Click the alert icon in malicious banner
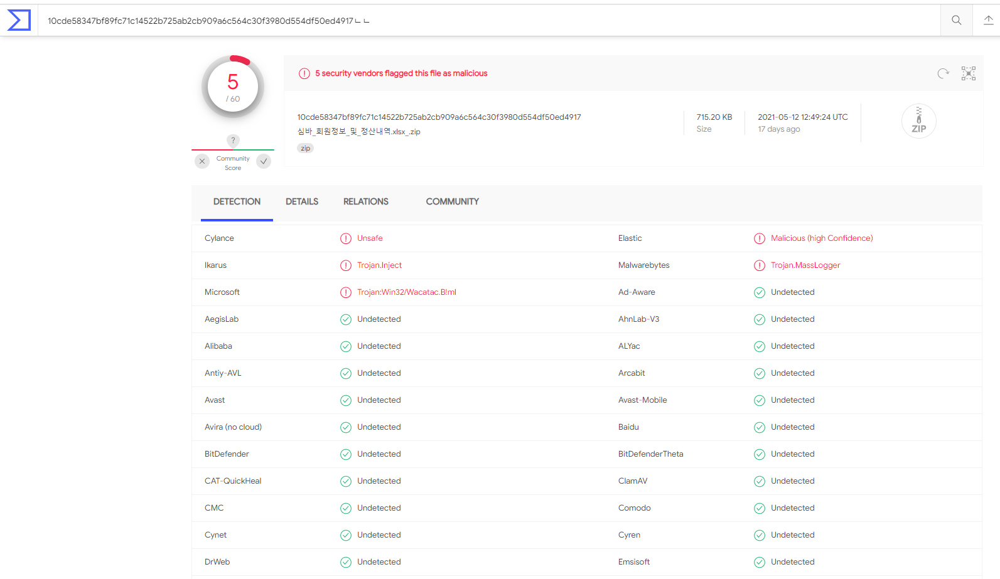Image resolution: width=1000 pixels, height=579 pixels. pyautogui.click(x=304, y=73)
